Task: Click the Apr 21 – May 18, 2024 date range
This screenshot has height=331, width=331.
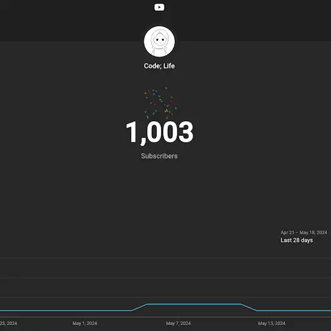Action: click(304, 232)
